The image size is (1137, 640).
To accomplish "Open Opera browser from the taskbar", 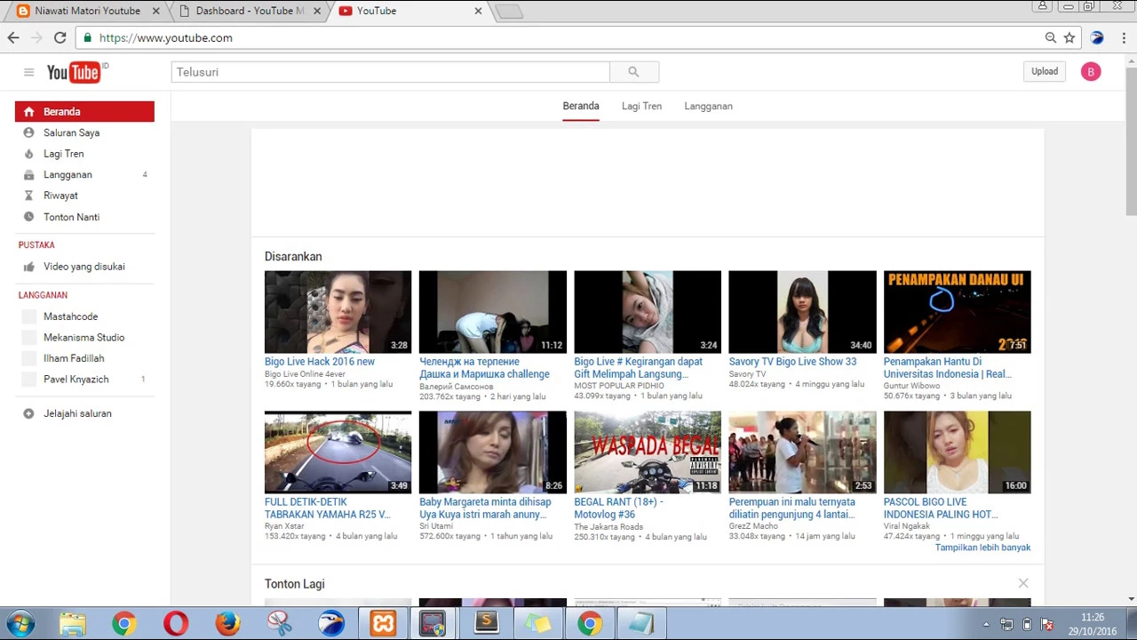I will (176, 624).
